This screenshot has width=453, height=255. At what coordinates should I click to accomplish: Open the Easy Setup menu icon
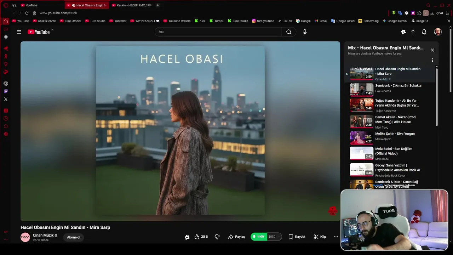tap(448, 13)
